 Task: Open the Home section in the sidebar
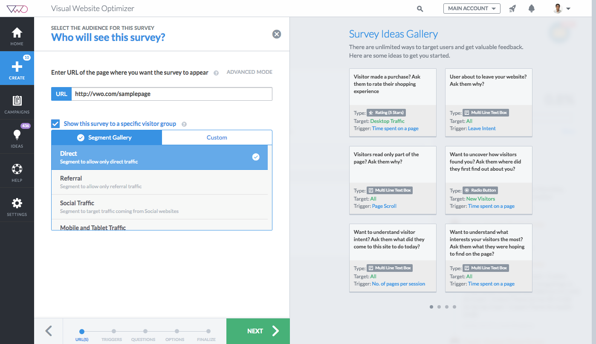(x=17, y=36)
